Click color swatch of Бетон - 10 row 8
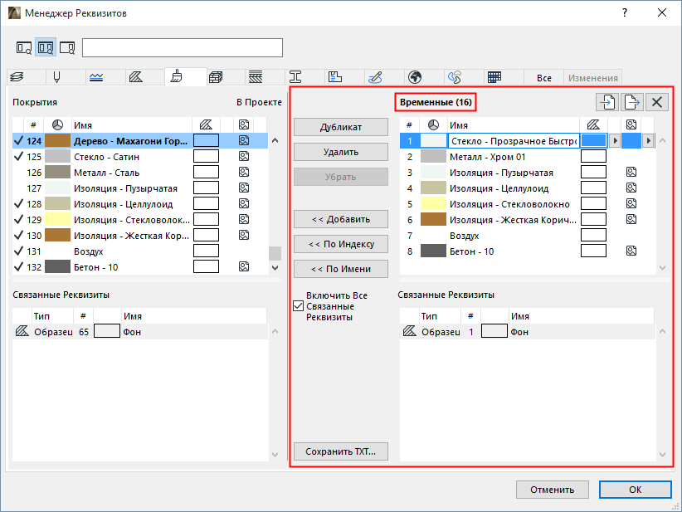The width and height of the screenshot is (682, 512). coord(433,251)
